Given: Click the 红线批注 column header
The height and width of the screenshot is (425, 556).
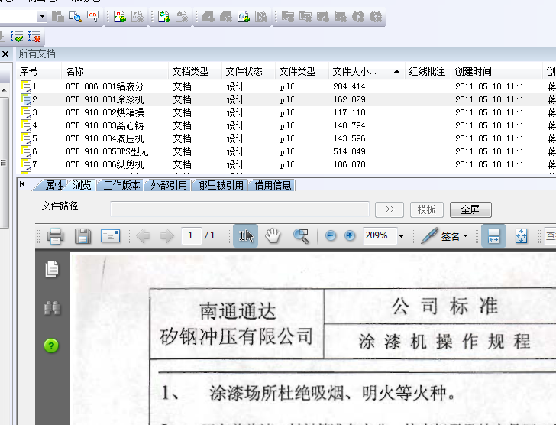Looking at the screenshot, I should coord(428,71).
